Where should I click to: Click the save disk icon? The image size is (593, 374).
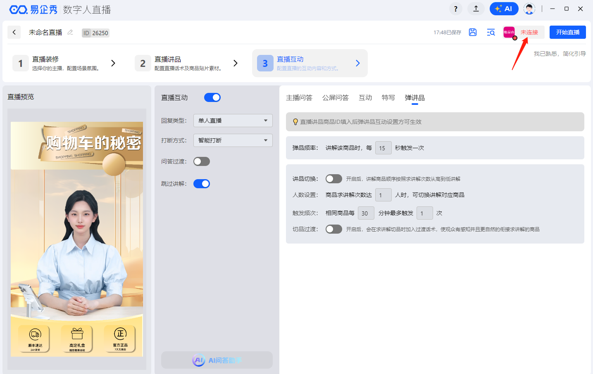[x=473, y=32]
